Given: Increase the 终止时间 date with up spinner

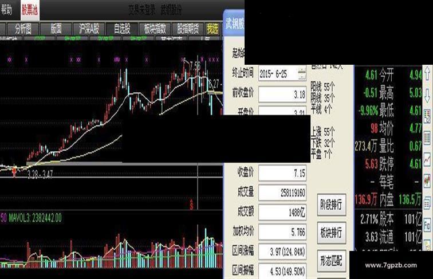Looking at the screenshot, I should pos(302,70).
